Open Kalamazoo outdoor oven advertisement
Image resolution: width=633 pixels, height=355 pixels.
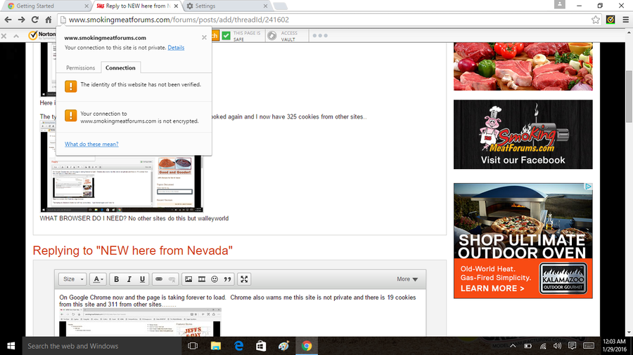tap(523, 241)
